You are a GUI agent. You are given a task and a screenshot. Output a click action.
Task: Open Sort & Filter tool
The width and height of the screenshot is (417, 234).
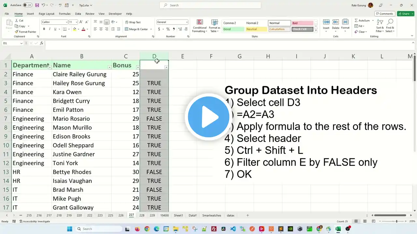tap(380, 25)
